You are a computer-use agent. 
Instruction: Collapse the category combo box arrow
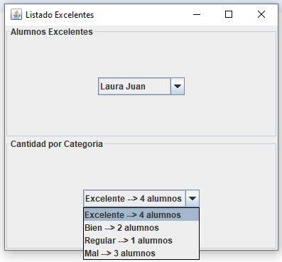point(192,198)
